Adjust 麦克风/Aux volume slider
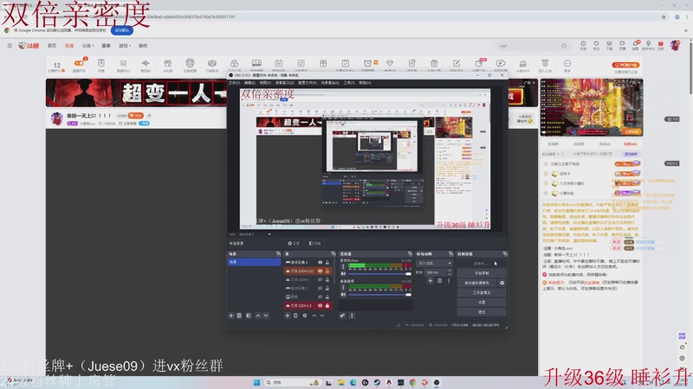This screenshot has width=693, height=389. [379, 274]
